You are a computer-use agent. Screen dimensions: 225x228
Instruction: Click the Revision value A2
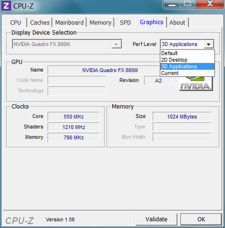[x=158, y=81]
